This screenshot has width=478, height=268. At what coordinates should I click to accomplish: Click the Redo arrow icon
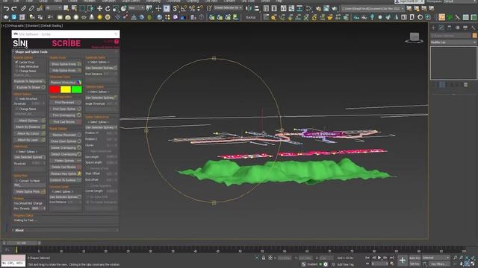tap(14, 9)
